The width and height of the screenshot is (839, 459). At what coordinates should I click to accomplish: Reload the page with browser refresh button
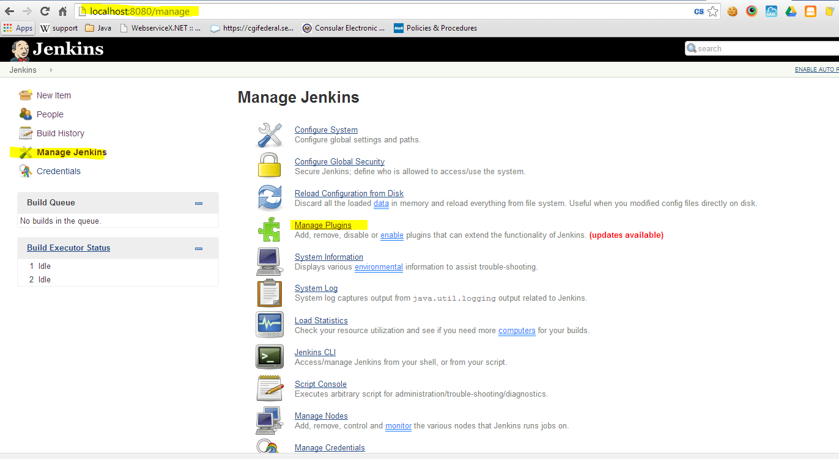(x=45, y=11)
